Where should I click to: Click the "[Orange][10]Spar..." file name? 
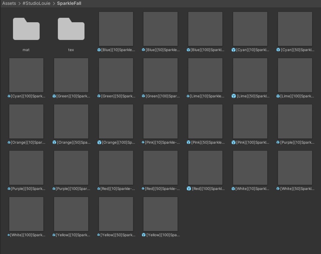click(28, 142)
